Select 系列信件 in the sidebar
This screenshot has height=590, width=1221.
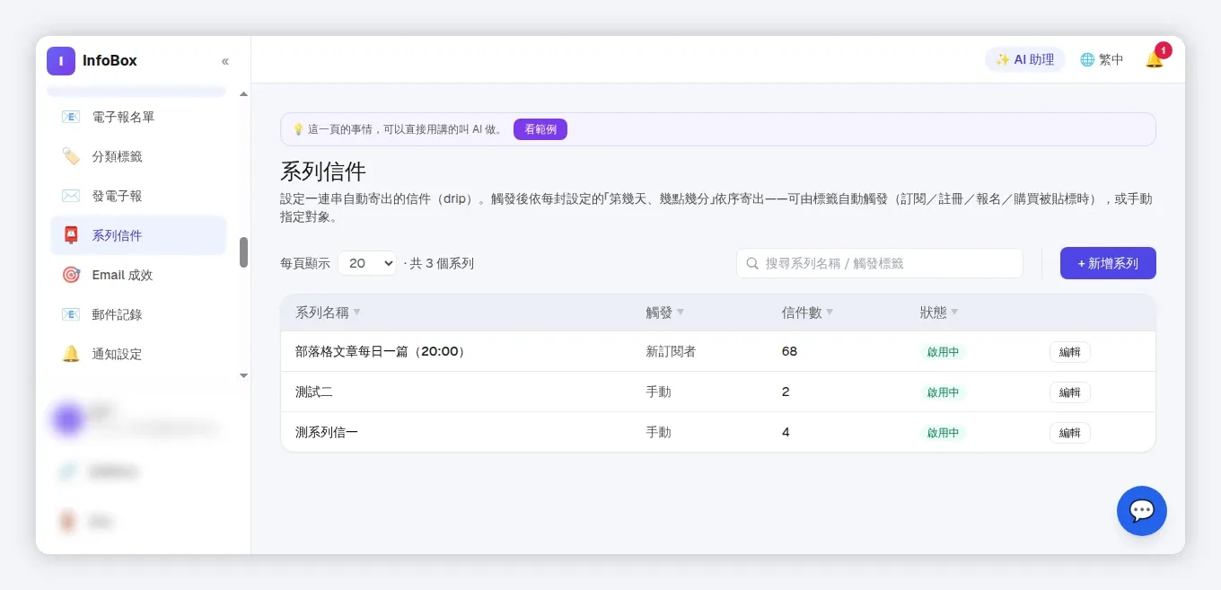138,235
